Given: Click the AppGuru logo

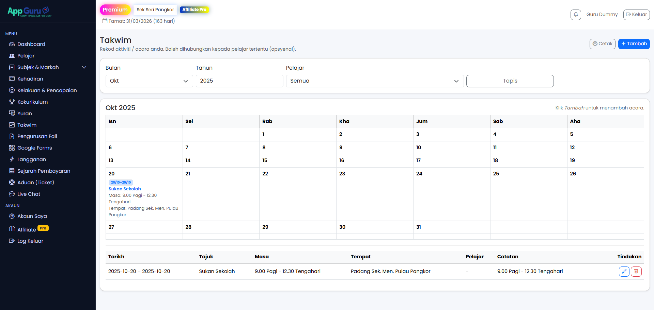Looking at the screenshot, I should (29, 11).
